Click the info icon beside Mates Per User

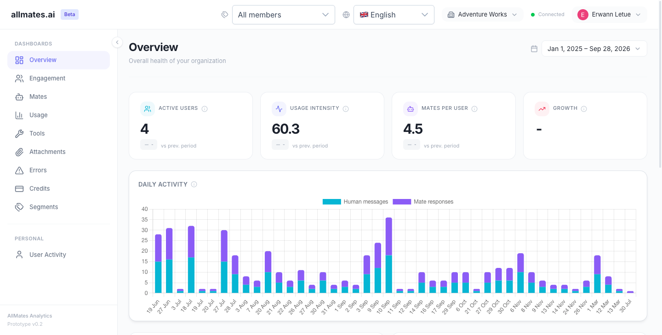click(x=474, y=109)
